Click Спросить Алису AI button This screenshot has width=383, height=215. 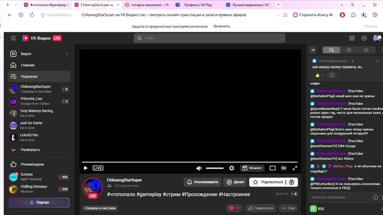click(x=313, y=15)
